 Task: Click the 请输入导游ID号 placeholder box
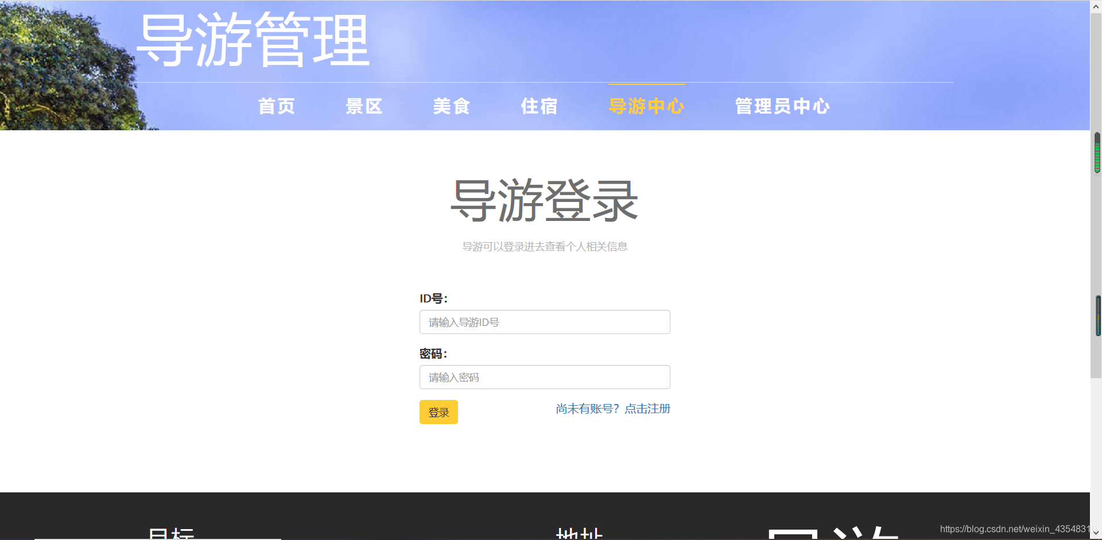[544, 322]
